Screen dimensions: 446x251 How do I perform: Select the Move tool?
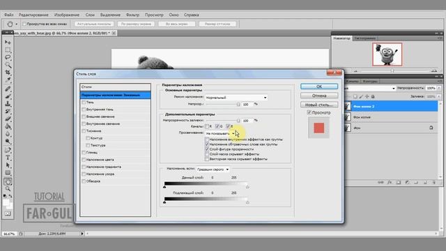pyautogui.click(x=8, y=42)
